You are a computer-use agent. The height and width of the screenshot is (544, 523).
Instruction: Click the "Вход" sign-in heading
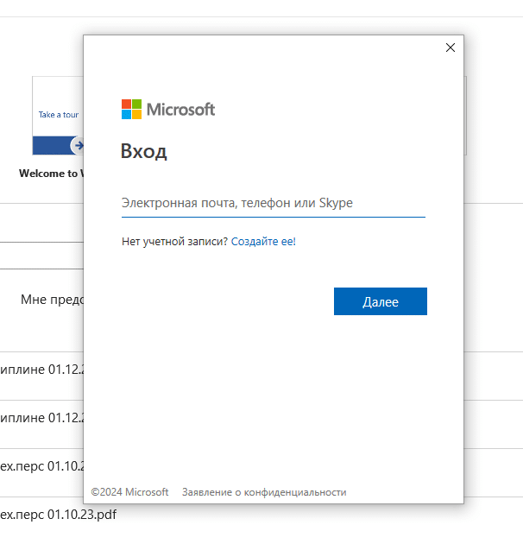tap(144, 153)
